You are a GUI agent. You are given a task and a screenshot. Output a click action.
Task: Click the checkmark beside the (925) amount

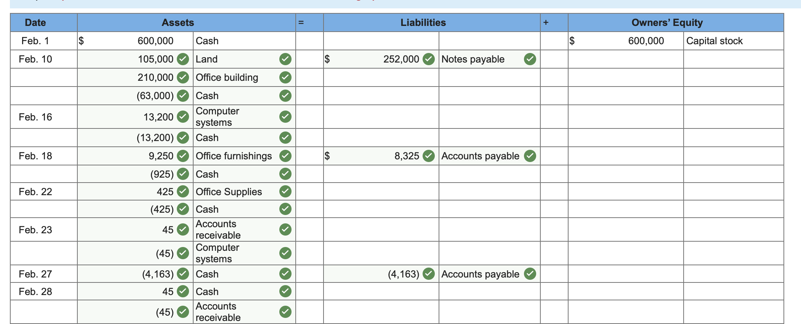click(183, 174)
